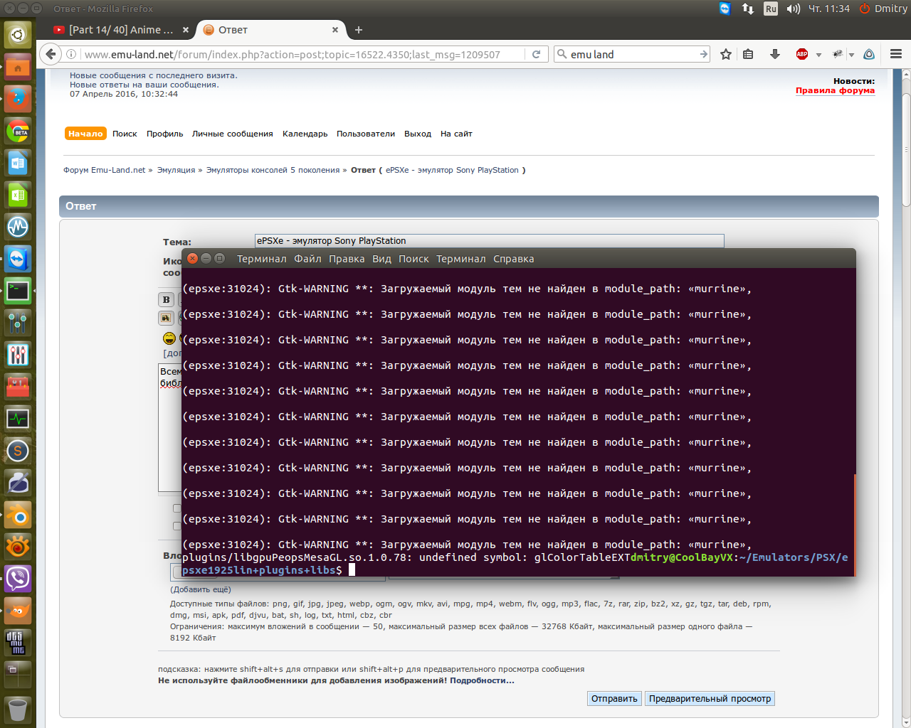Open terminal's Справка menu
This screenshot has height=728, width=911.
[513, 259]
